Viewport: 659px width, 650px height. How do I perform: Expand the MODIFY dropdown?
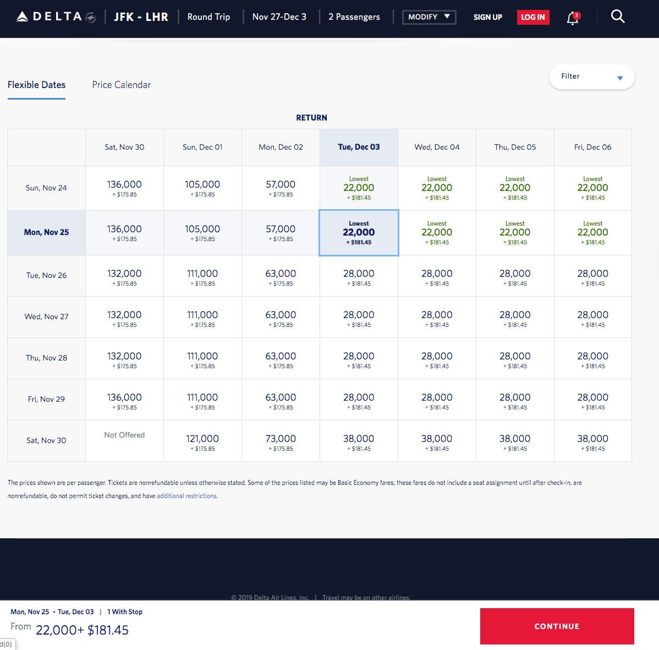429,17
